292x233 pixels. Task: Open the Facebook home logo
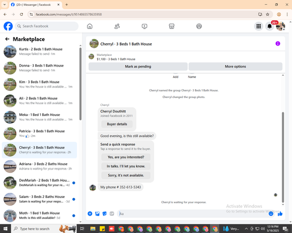click(x=8, y=26)
